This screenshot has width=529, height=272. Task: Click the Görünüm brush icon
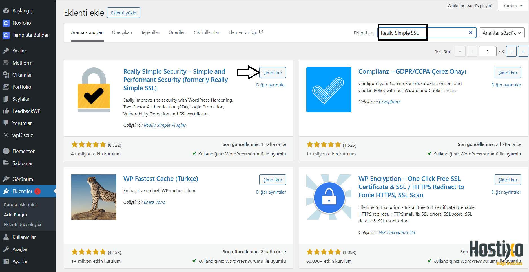[x=6, y=179]
